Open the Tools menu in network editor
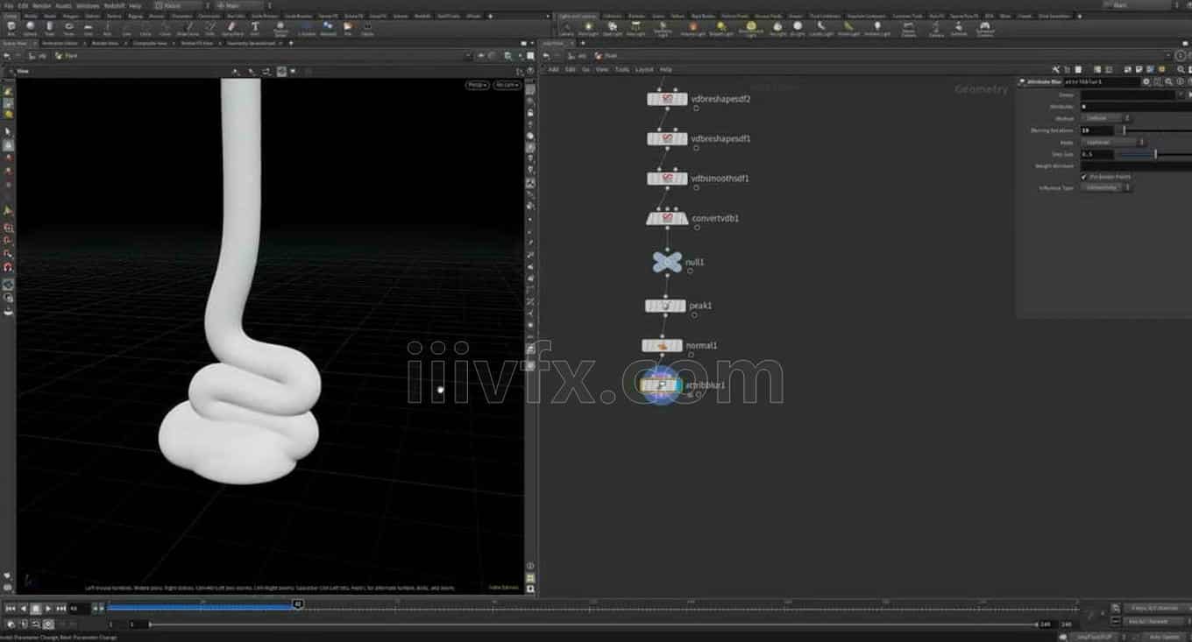Image resolution: width=1192 pixels, height=642 pixels. pos(621,69)
